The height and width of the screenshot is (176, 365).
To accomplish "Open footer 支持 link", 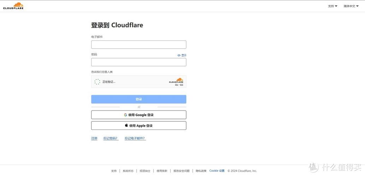I will (x=114, y=171).
